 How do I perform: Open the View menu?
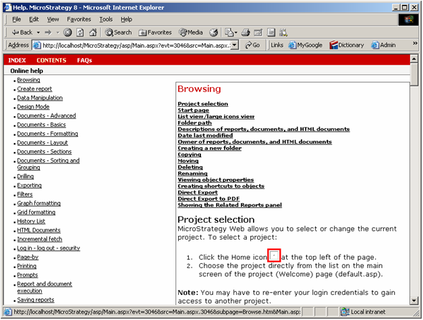pyautogui.click(x=53, y=20)
